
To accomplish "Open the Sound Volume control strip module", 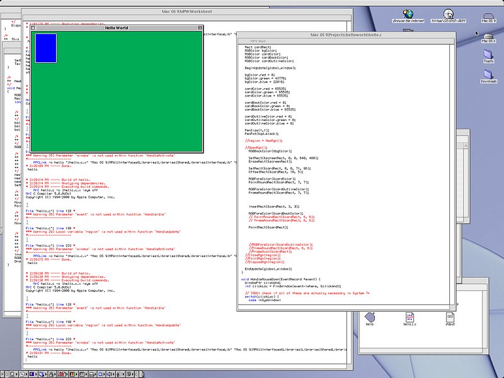I will [111, 374].
